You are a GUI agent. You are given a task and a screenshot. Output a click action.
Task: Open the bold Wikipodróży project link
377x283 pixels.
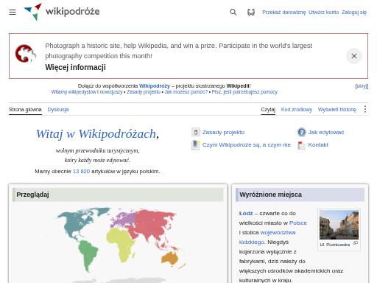point(155,86)
